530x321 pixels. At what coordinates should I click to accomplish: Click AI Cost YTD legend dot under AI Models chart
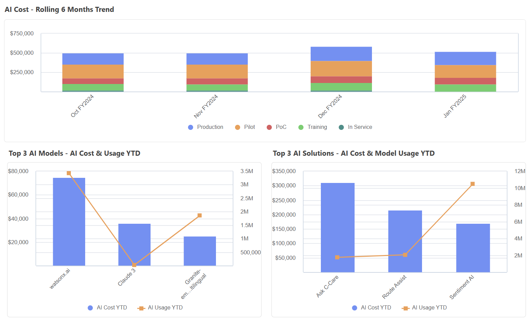point(90,308)
